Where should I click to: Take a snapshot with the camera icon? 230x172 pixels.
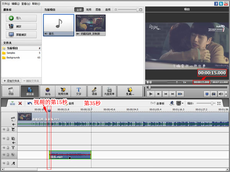point(214,93)
